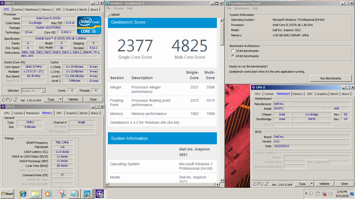Click Close button in top CPU-Z window

click(93, 99)
